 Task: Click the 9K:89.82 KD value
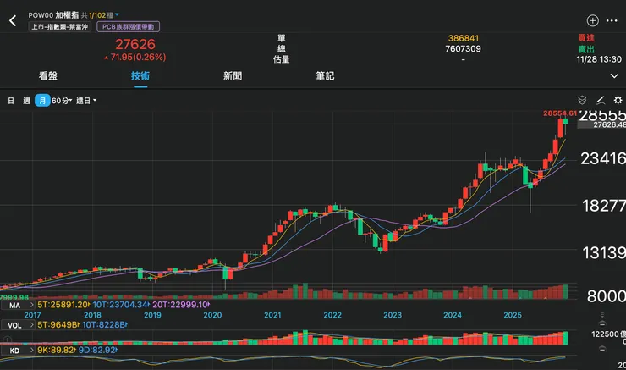point(57,350)
